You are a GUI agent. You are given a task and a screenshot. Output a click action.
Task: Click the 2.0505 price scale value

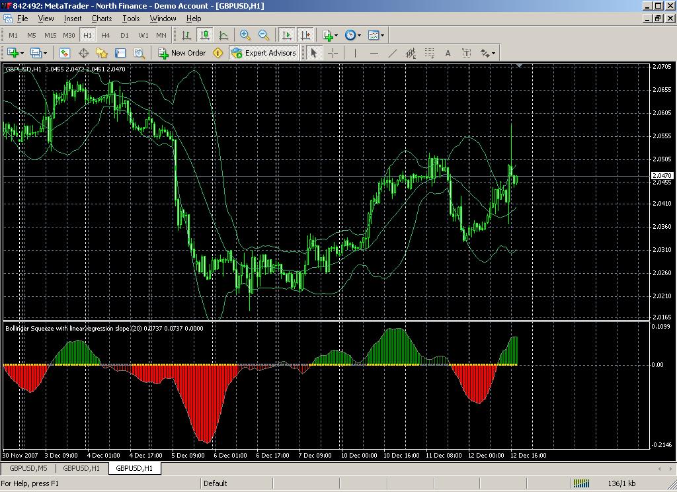[661, 159]
